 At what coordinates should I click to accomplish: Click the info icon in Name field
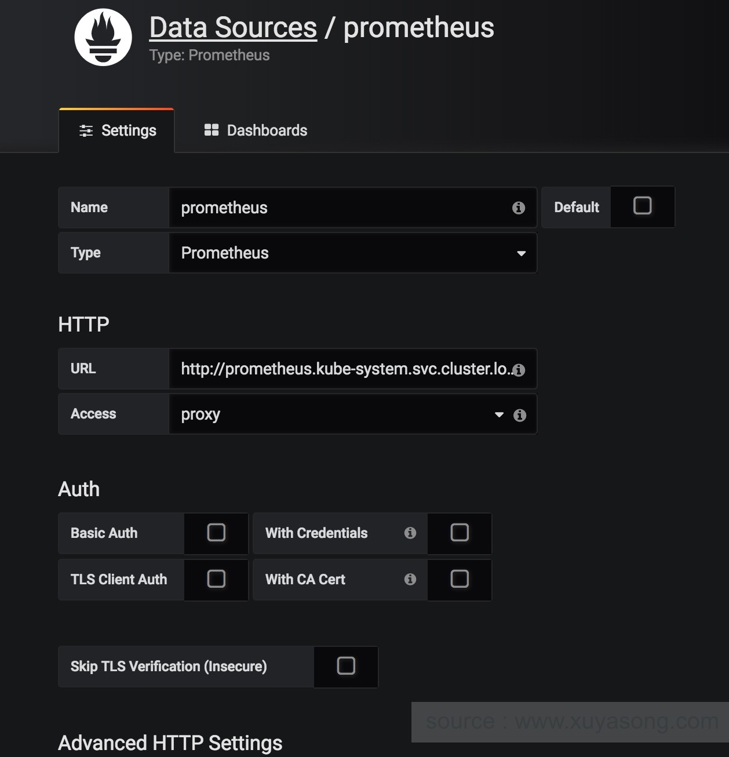(x=519, y=208)
